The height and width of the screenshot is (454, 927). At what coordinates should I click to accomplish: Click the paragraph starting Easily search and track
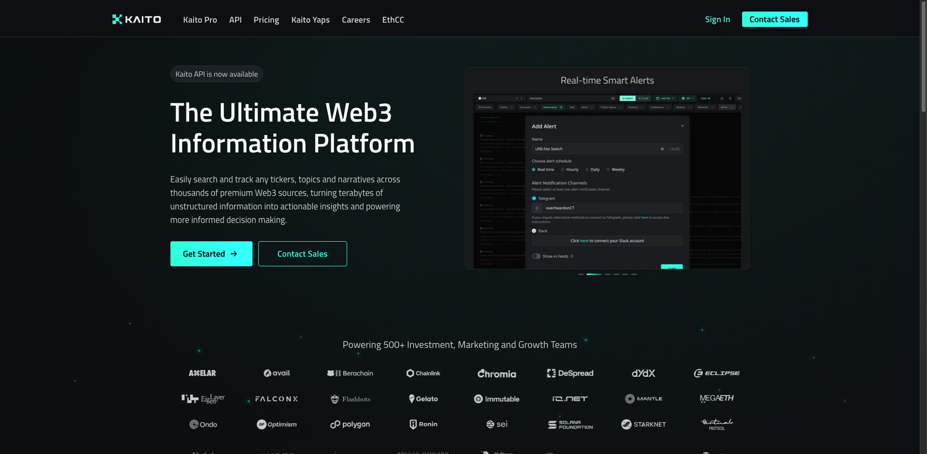click(x=285, y=200)
